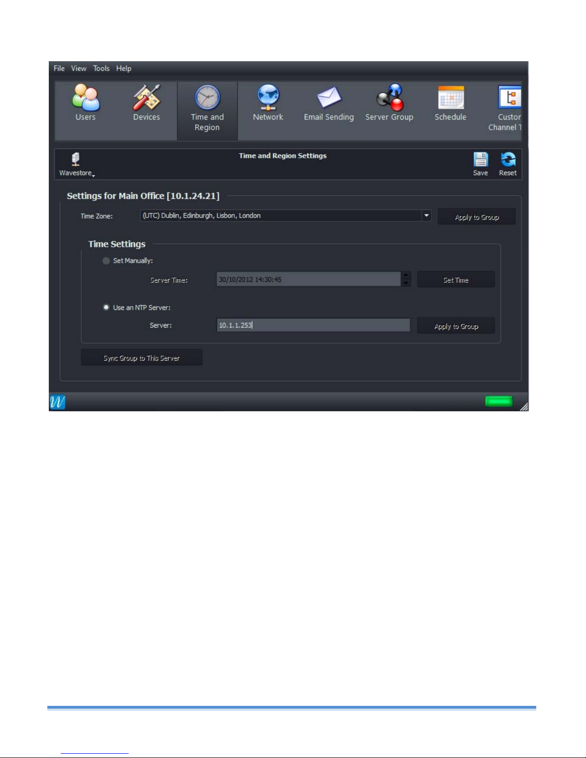
Task: Click the Wavestore logo in status bar
Action: pyautogui.click(x=57, y=402)
